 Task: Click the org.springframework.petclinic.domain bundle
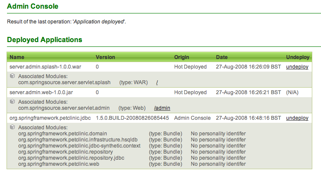[62, 134]
